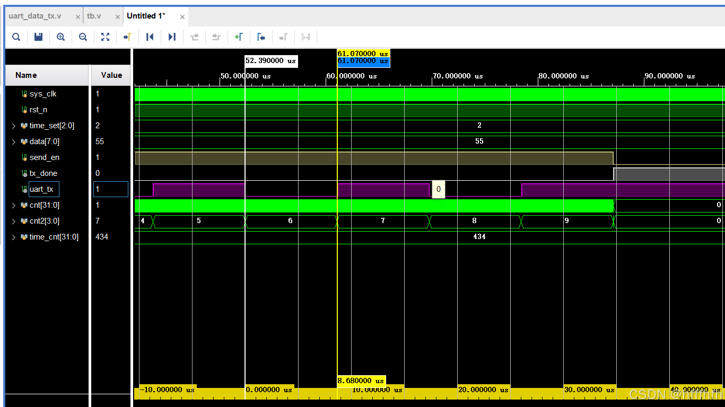Viewport: 725px width, 407px height.
Task: Click the uart_tx value field
Action: (x=111, y=189)
